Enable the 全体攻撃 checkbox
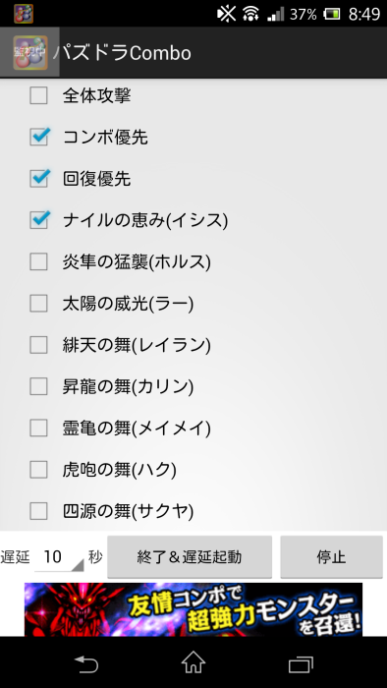Image resolution: width=387 pixels, height=688 pixels. click(38, 95)
